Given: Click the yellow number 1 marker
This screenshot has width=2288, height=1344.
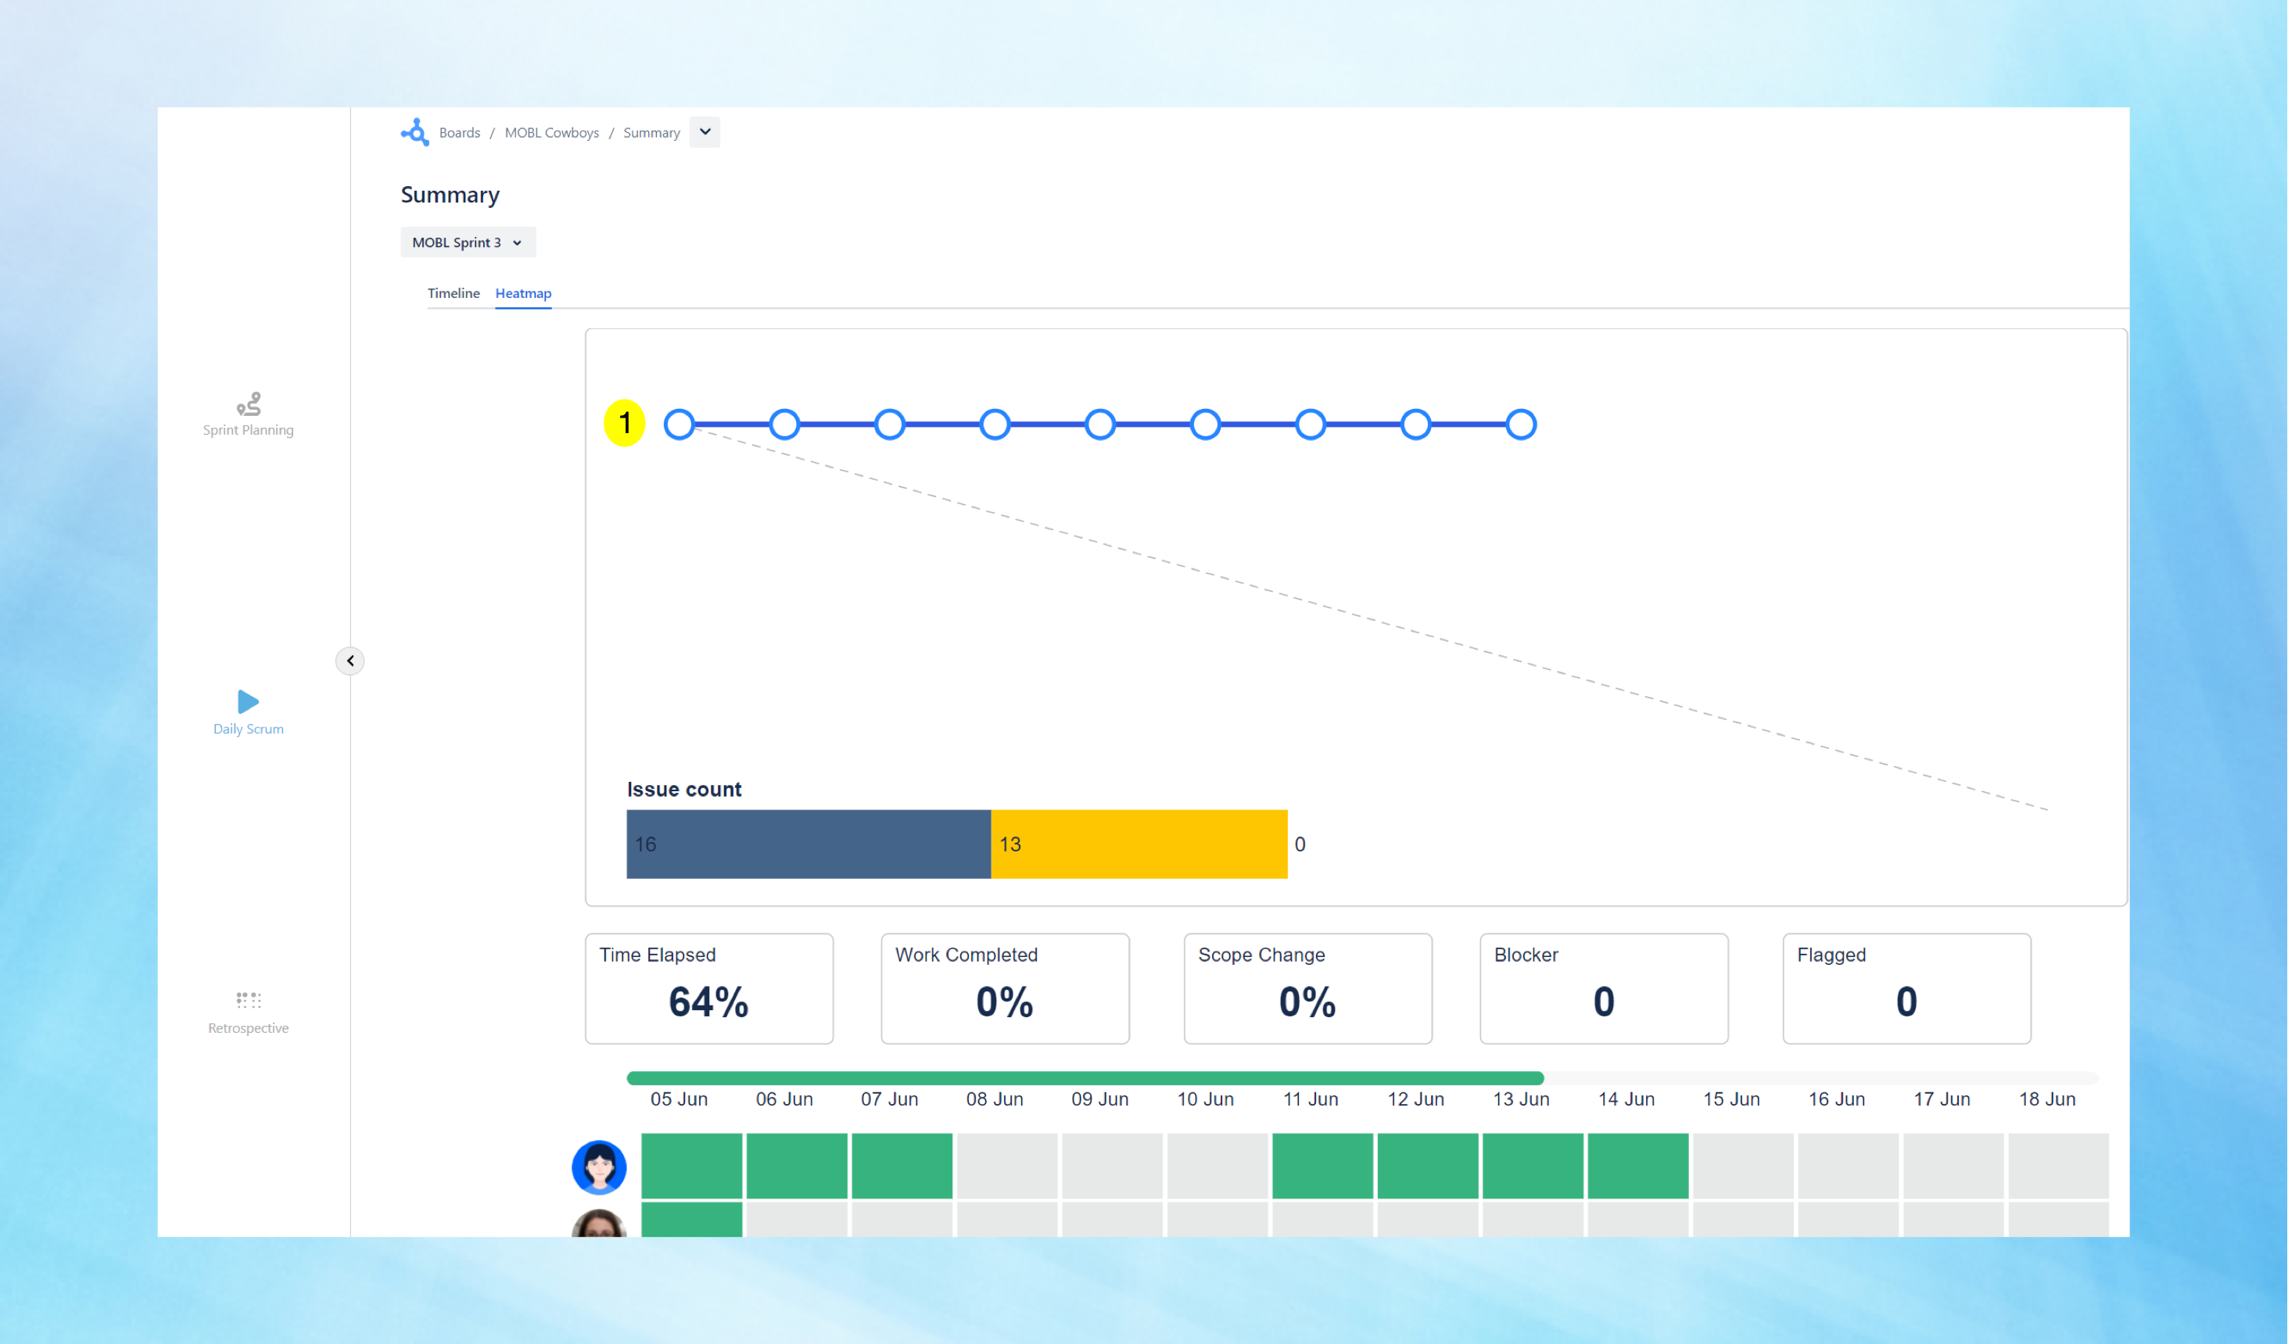Looking at the screenshot, I should 625,423.
